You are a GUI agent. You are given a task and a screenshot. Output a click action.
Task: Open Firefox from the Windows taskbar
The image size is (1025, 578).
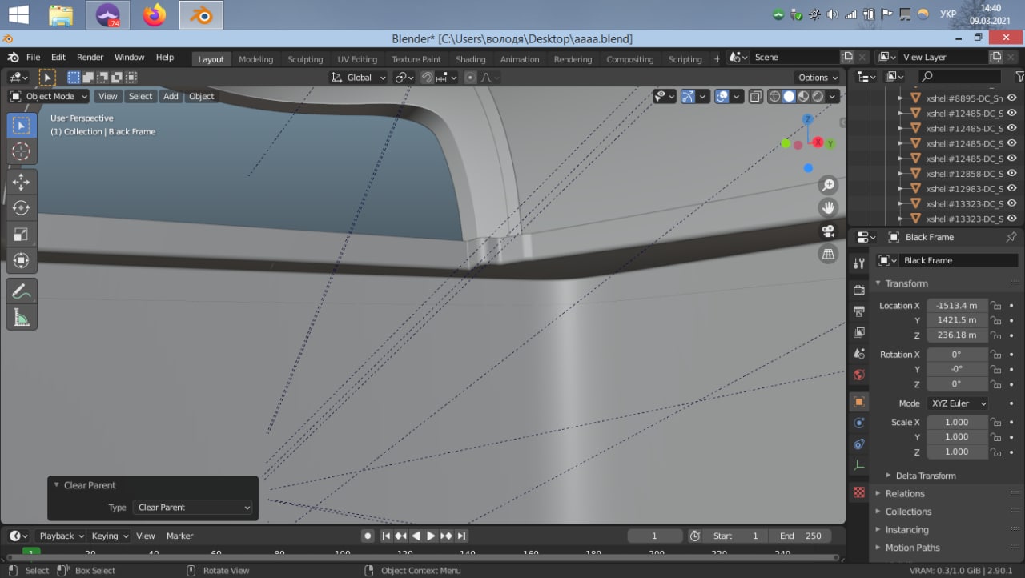coord(154,15)
